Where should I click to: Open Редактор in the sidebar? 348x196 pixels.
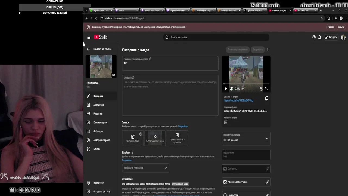pos(101,114)
